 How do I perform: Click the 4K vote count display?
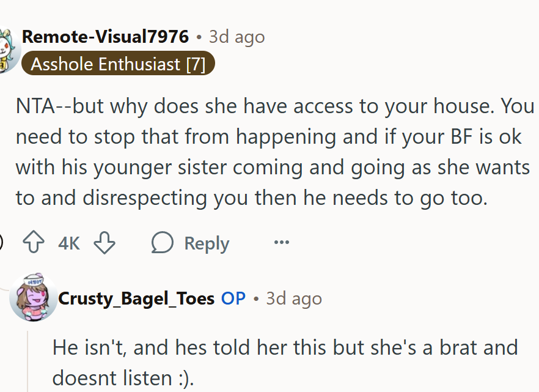click(x=68, y=242)
